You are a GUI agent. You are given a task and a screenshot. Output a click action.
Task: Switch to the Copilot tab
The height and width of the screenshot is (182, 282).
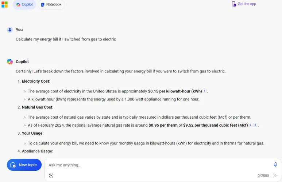tap(24, 5)
